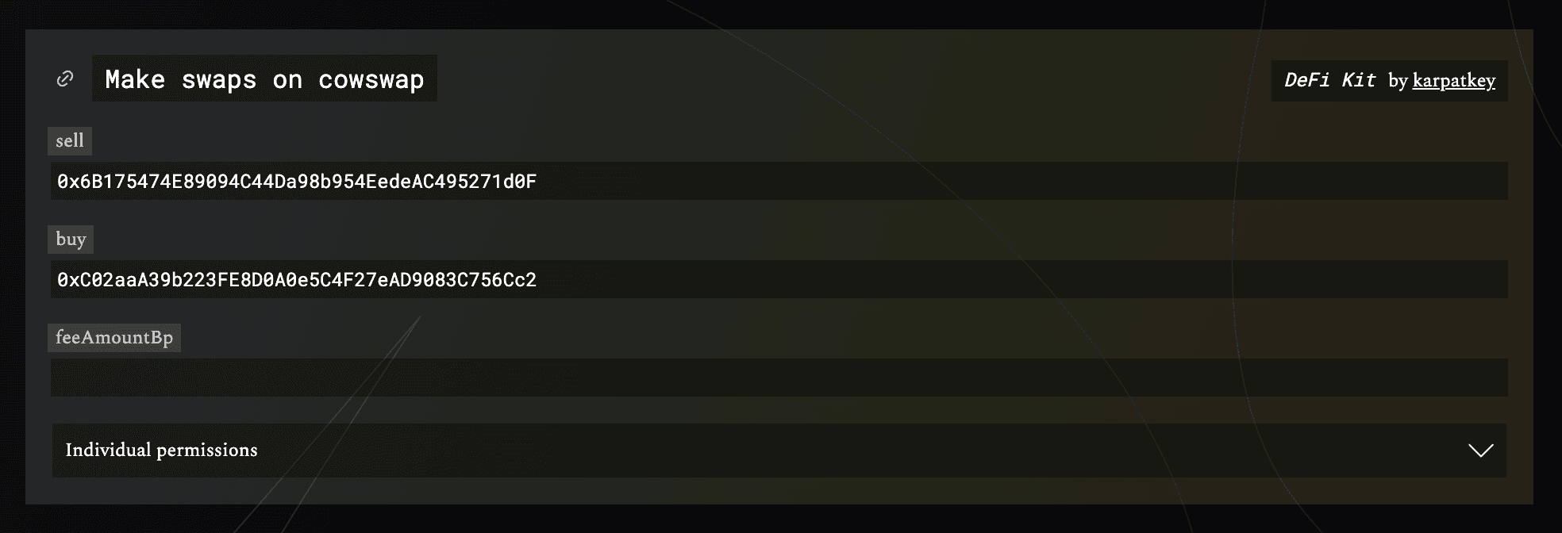Click the "sell" parameter label
1562x533 pixels.
click(70, 141)
